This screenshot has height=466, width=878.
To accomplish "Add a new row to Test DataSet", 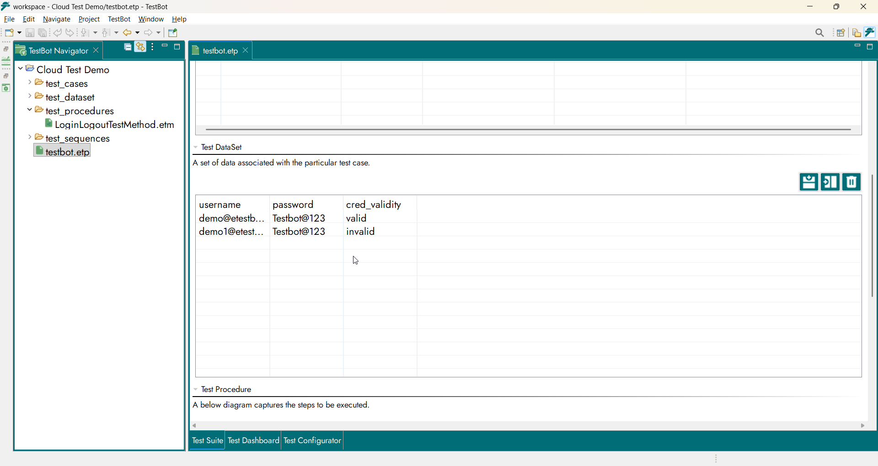I will (x=808, y=182).
